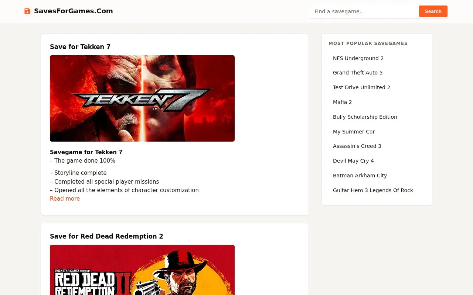Open Grand Theft Auto 5 savegame link

click(x=358, y=73)
